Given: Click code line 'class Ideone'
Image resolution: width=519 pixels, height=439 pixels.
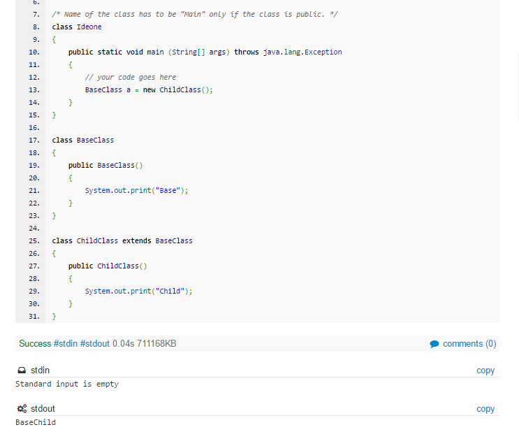Looking at the screenshot, I should [x=77, y=27].
